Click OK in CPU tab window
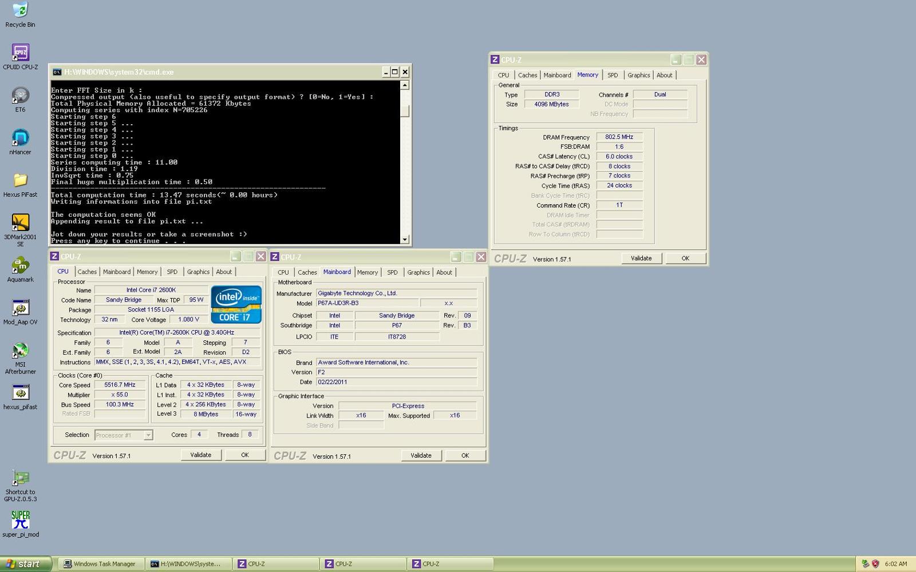This screenshot has width=916, height=572. pyautogui.click(x=245, y=455)
